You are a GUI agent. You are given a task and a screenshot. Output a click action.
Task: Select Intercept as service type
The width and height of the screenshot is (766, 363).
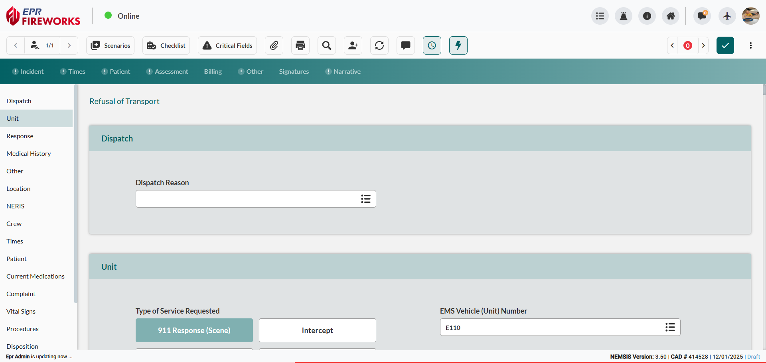coord(317,330)
